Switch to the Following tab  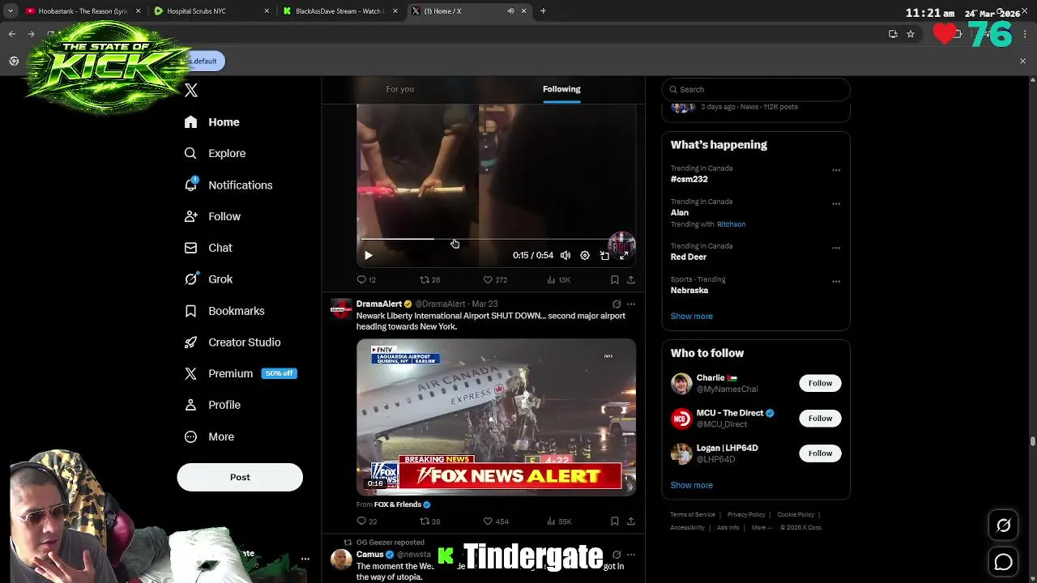tap(561, 89)
